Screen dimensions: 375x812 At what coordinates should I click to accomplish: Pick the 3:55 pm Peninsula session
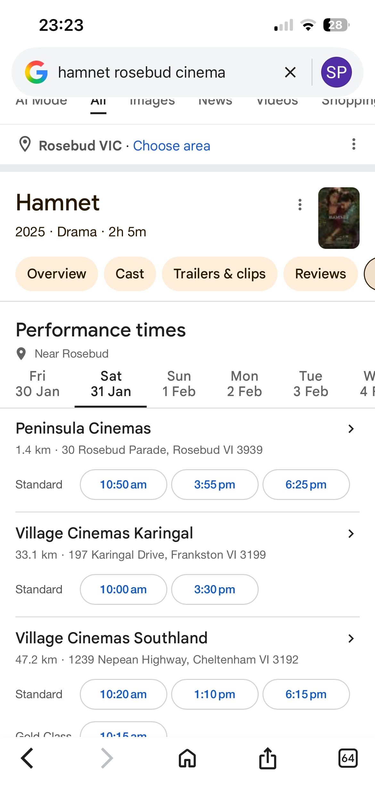click(214, 485)
